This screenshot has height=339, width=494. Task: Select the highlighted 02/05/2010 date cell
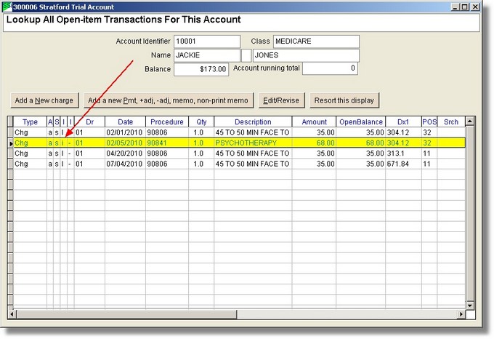coord(125,143)
